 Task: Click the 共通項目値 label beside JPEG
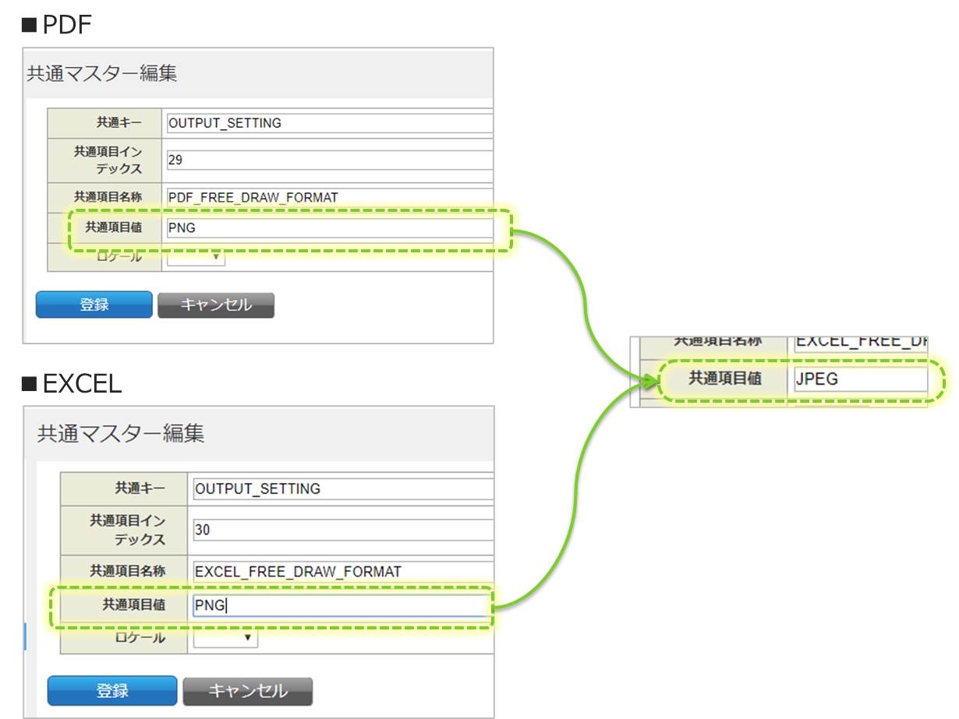[x=724, y=379]
